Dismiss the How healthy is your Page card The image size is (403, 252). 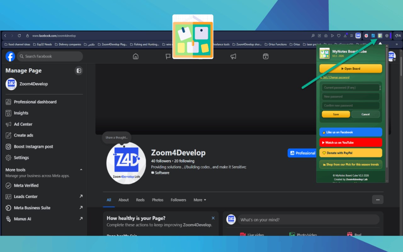(x=213, y=218)
